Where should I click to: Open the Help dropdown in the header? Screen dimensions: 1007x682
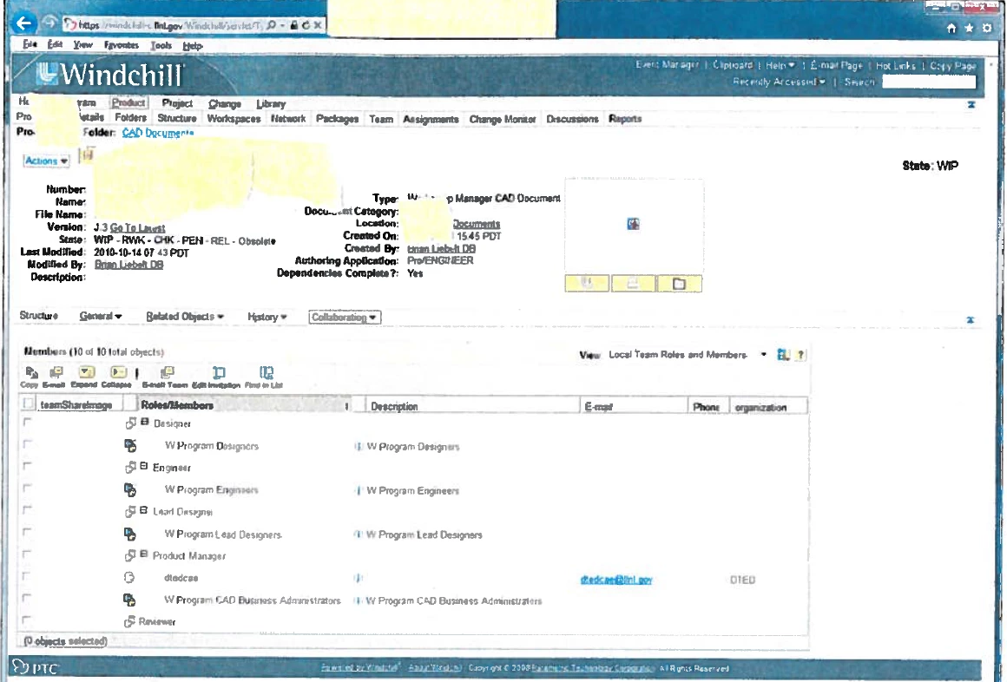click(780, 65)
